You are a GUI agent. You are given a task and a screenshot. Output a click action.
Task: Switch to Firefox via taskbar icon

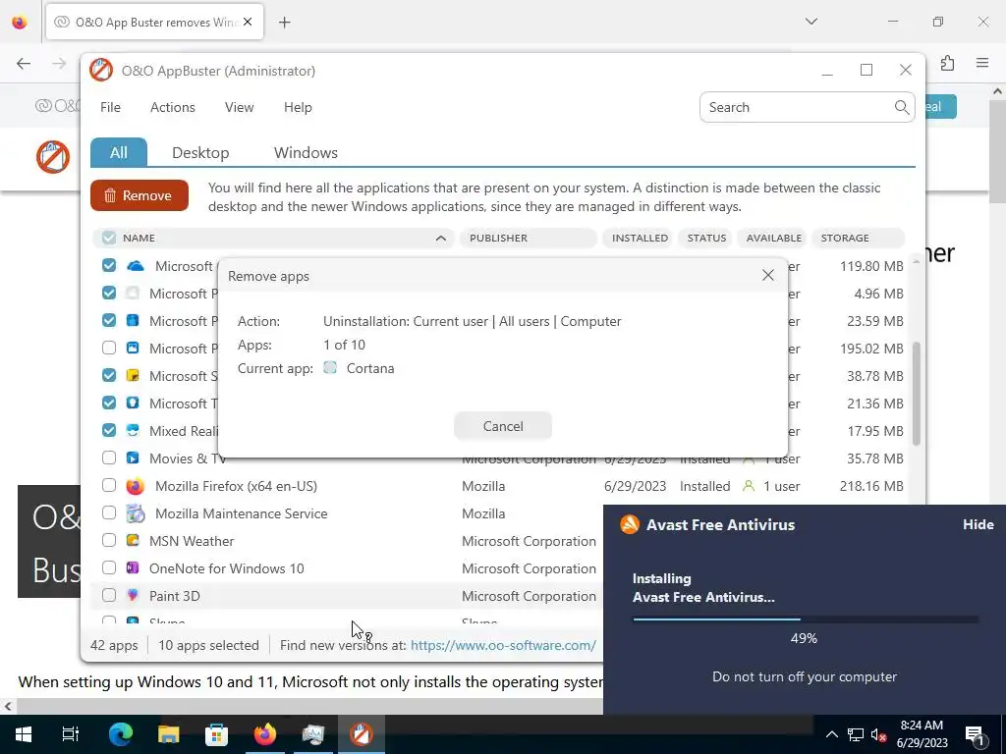coord(264,734)
